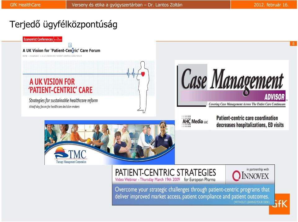The width and height of the screenshot is (298, 222).
Task: Click the 'PATIENT-CENTRIC STRATEGIES' title
Action: point(165,172)
